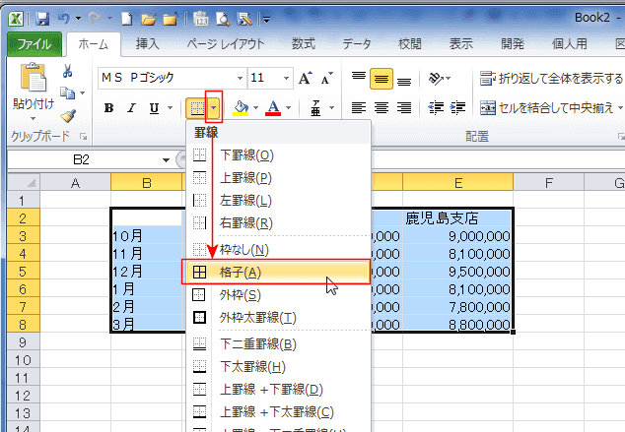The height and width of the screenshot is (432, 625).
Task: Toggle Italic formatting
Action: point(131,108)
